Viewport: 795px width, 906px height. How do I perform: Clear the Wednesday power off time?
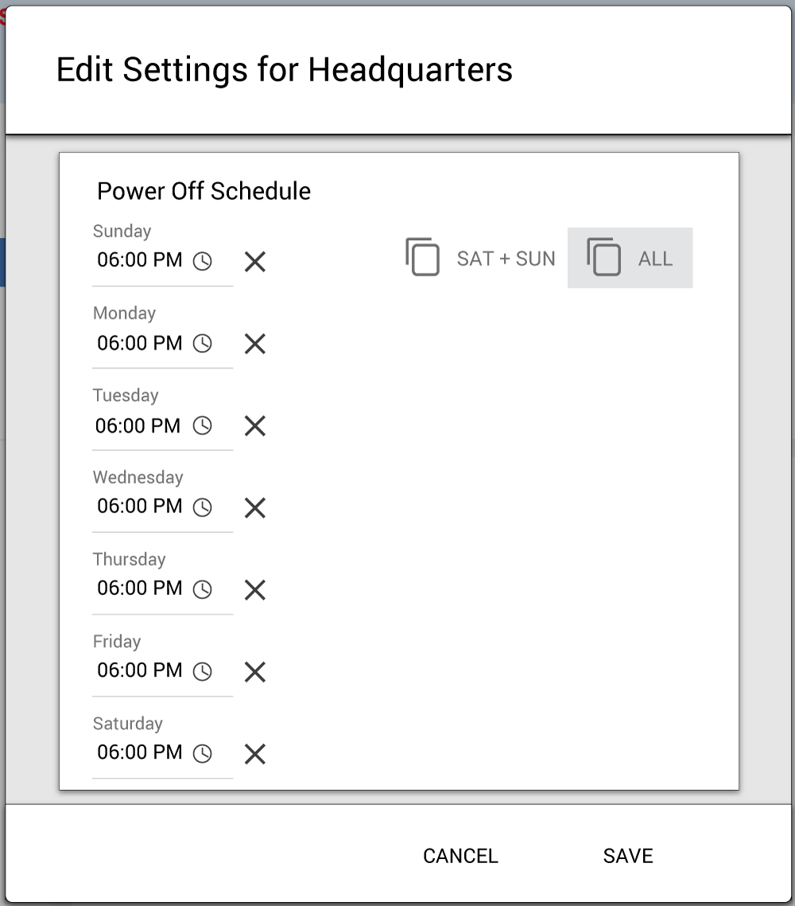[254, 507]
